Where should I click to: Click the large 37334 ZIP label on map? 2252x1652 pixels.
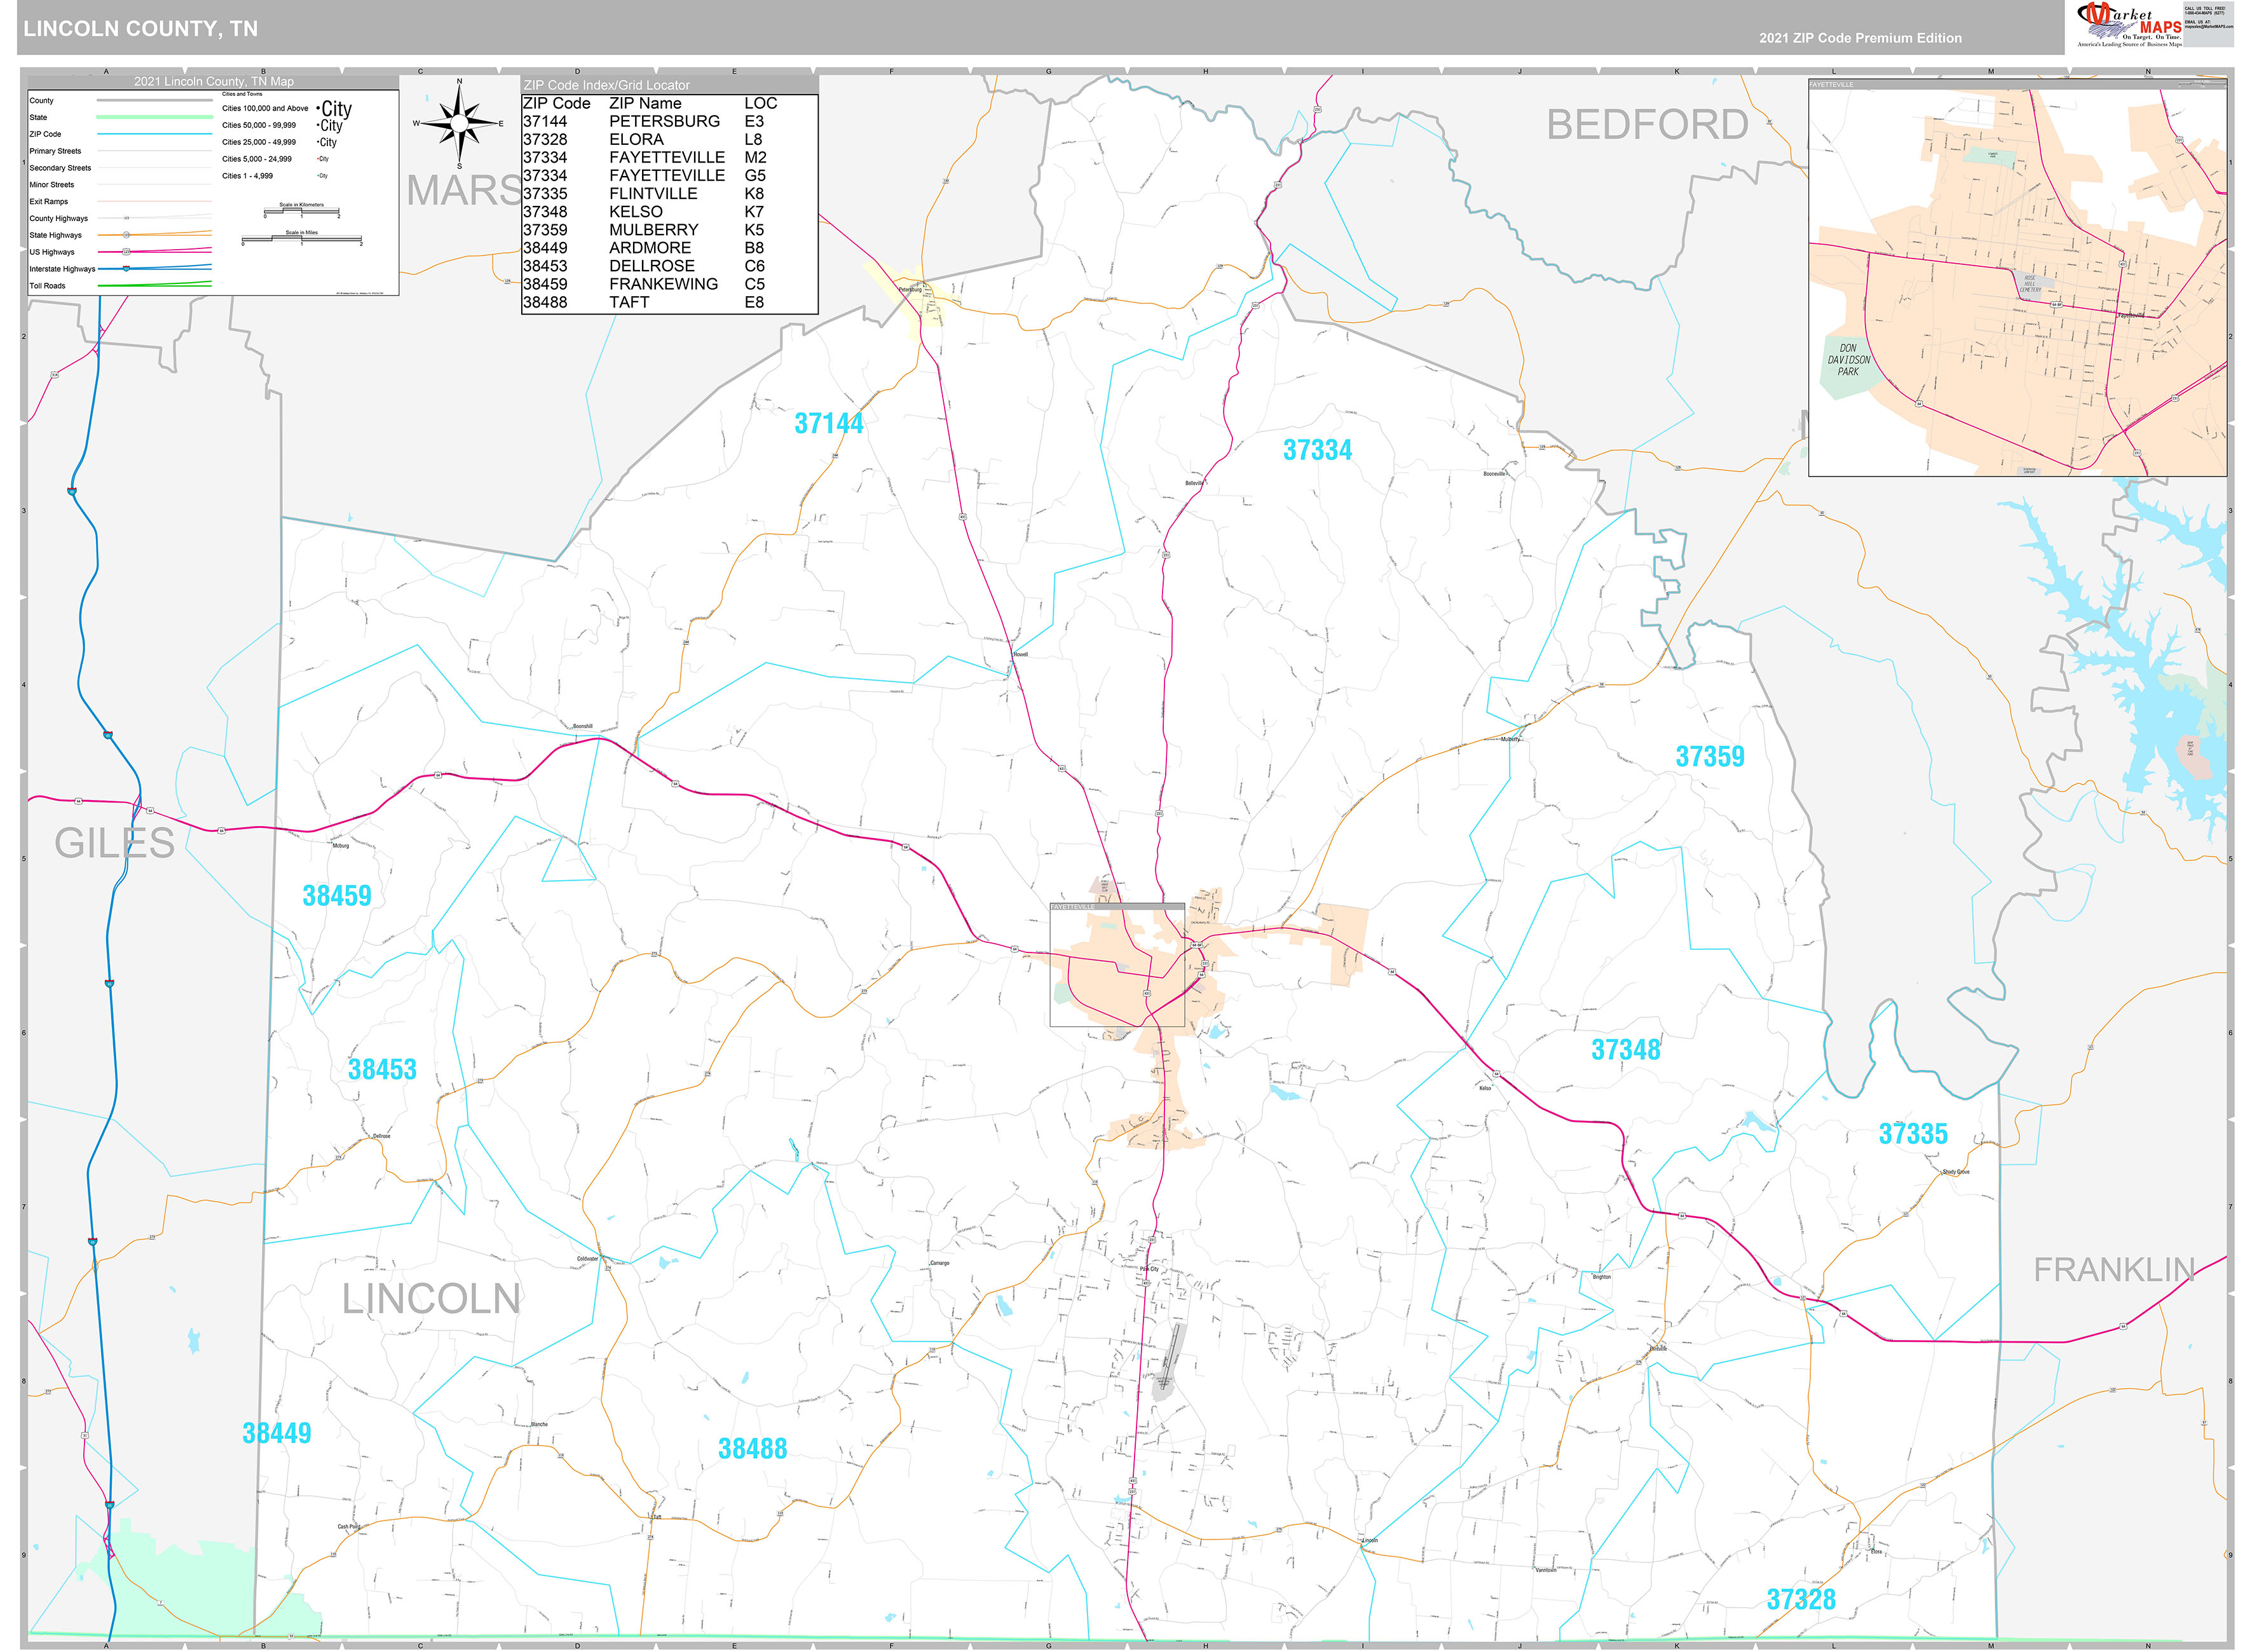1316,450
